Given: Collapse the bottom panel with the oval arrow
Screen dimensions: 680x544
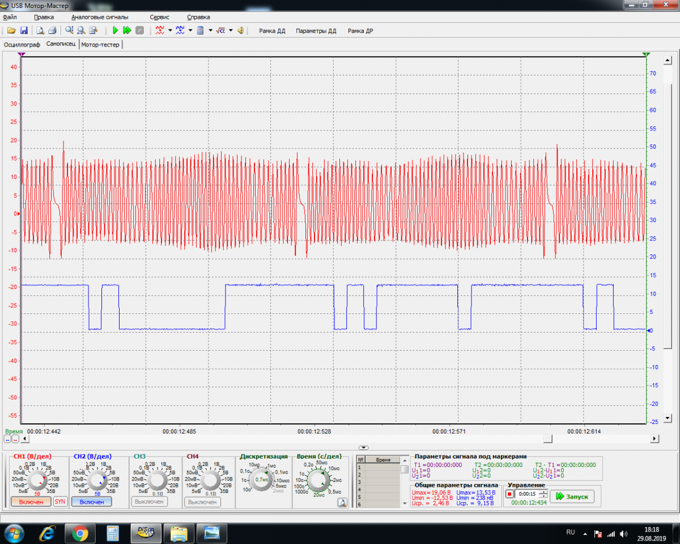Looking at the screenshot, I should [x=364, y=448].
